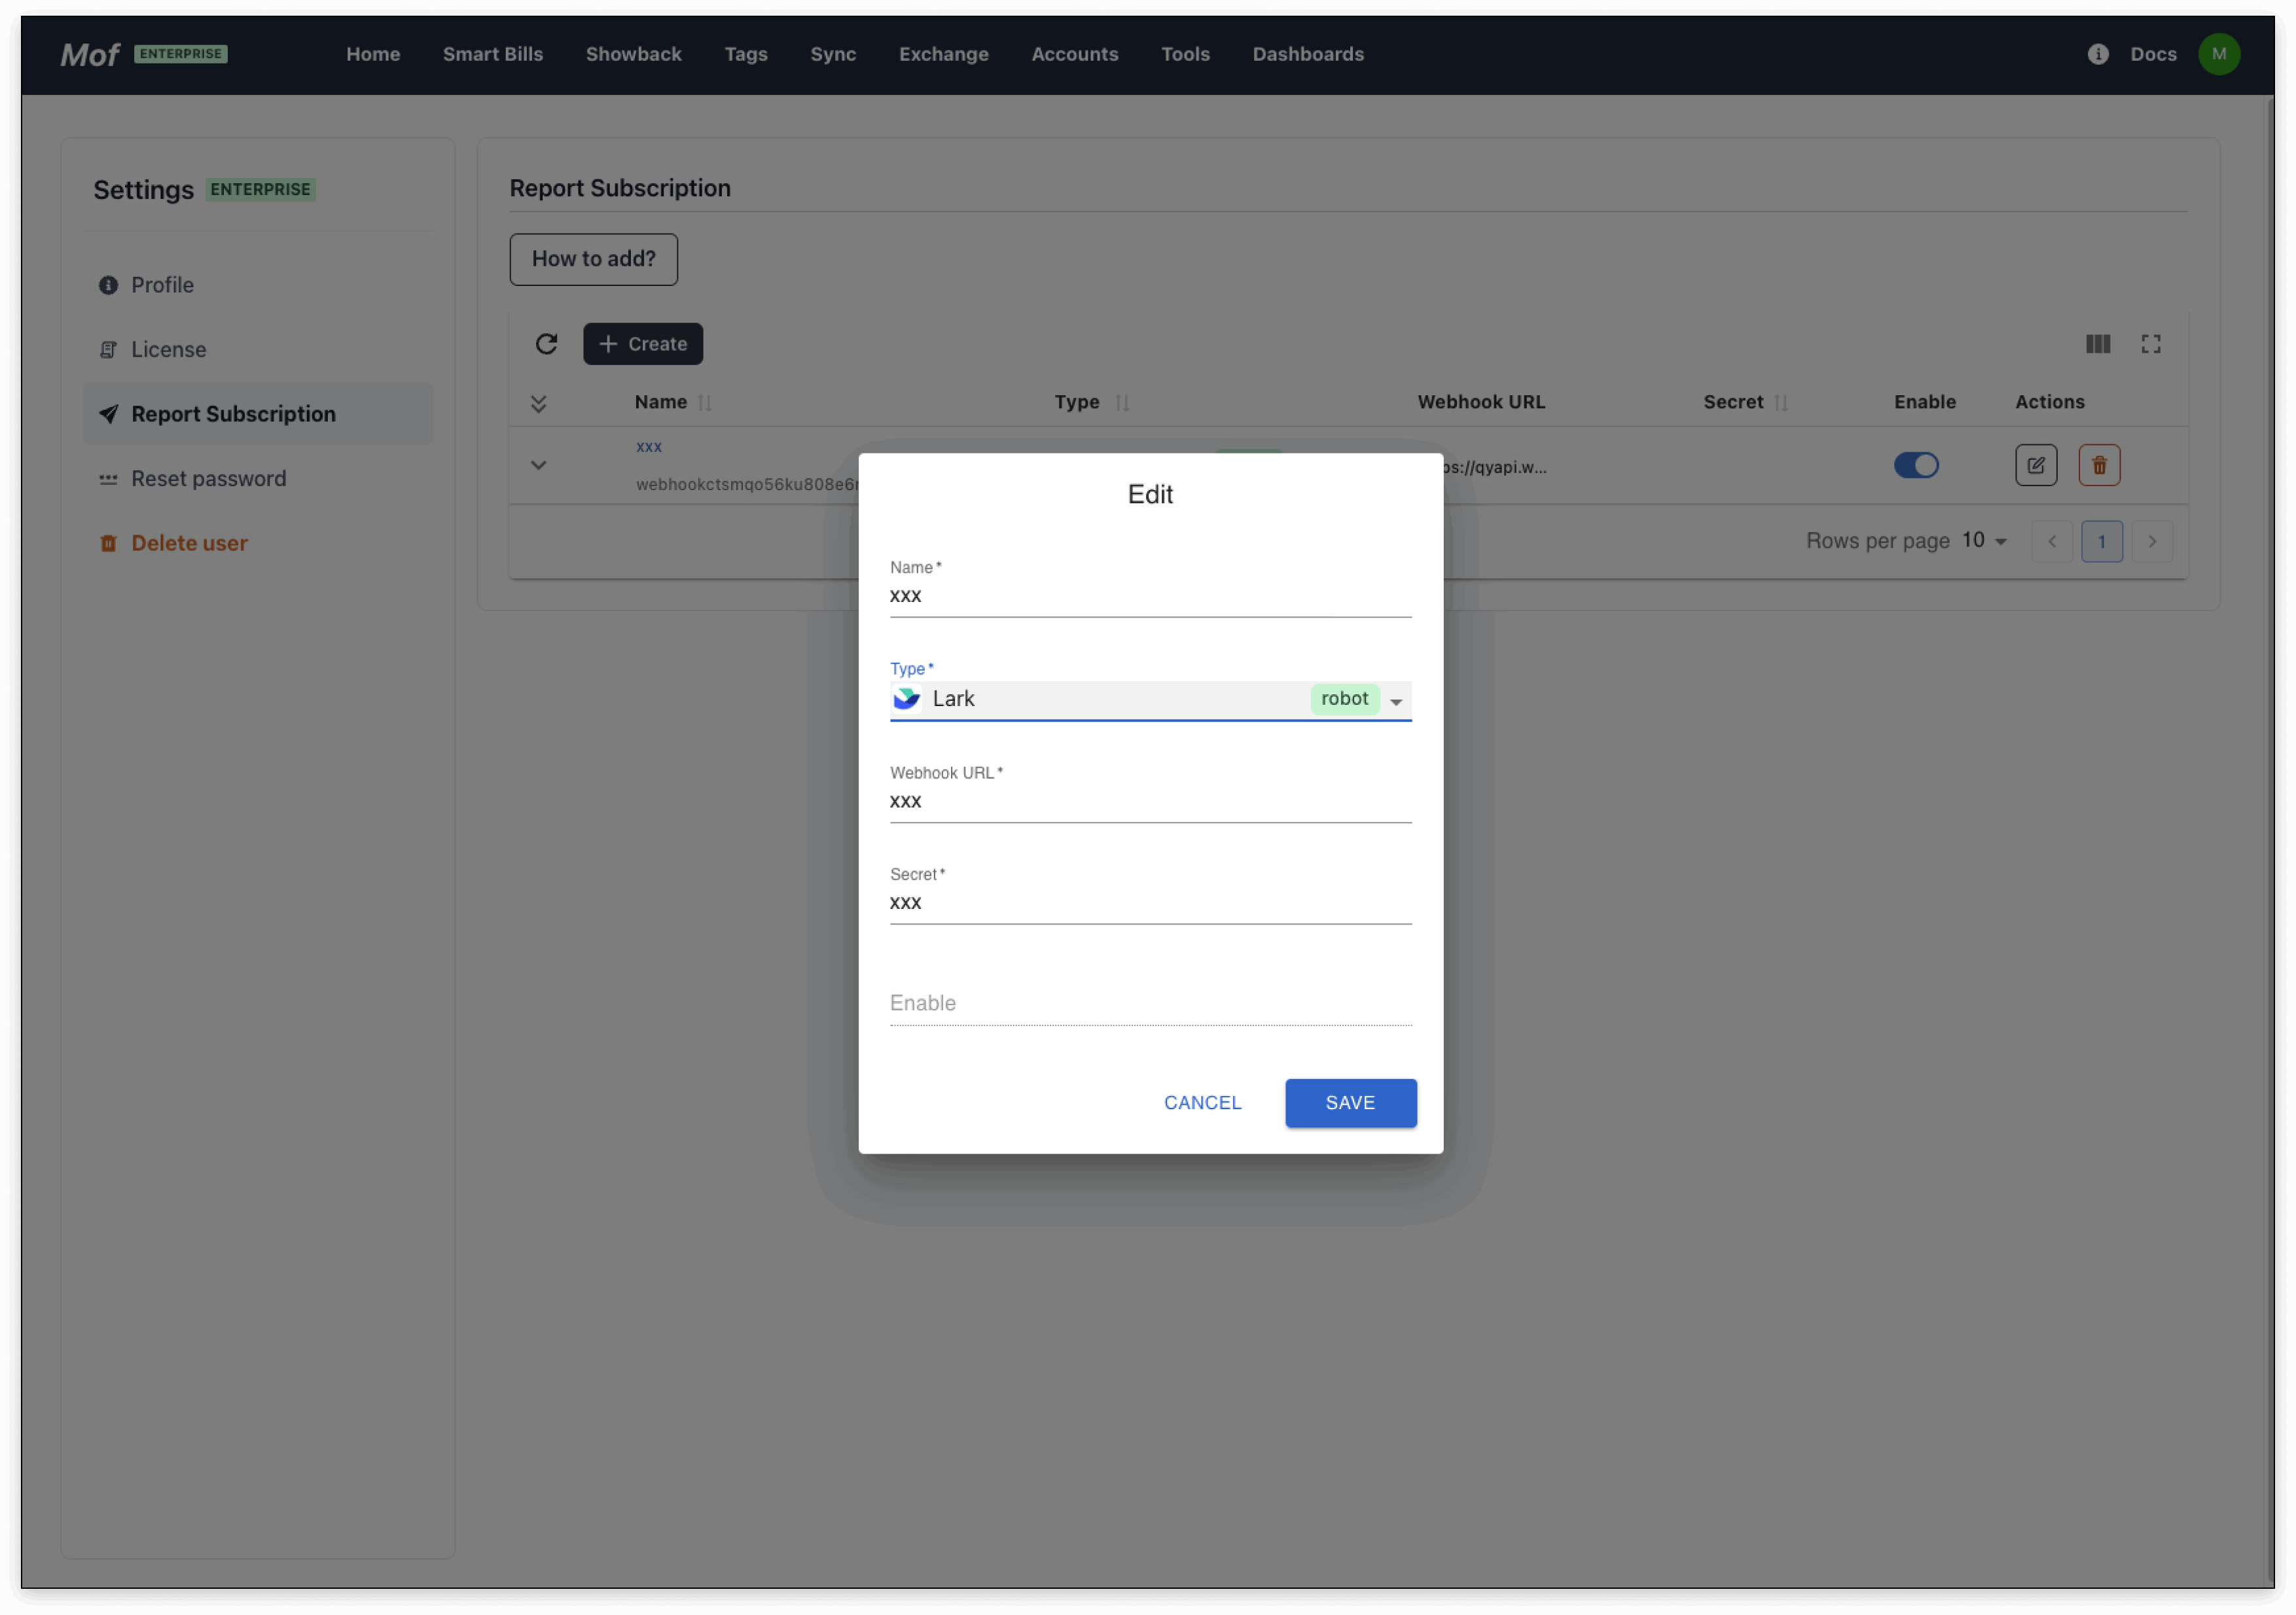Open the column visibility icon

[2098, 344]
